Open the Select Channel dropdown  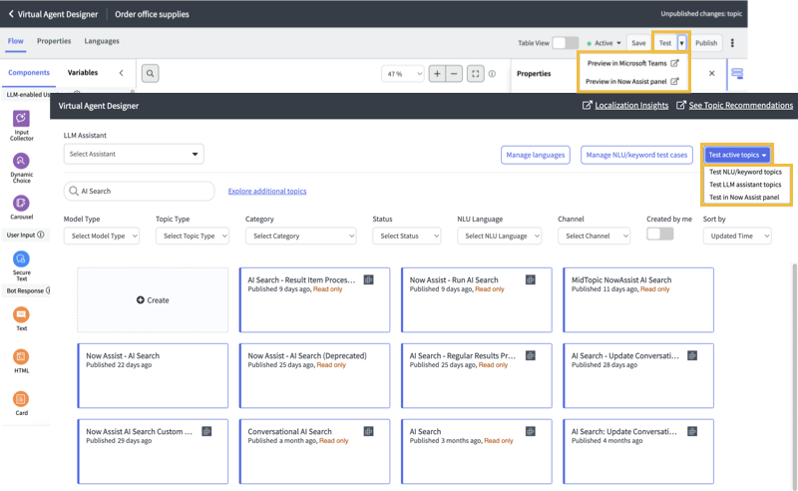(594, 236)
